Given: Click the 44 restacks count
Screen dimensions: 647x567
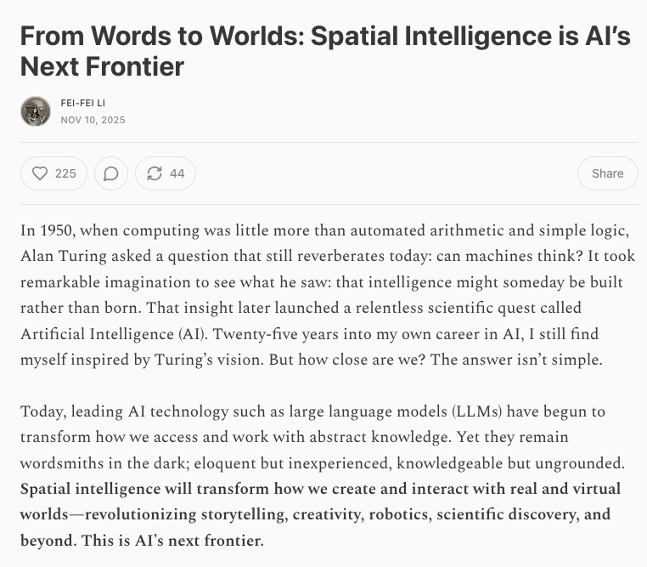Looking at the screenshot, I should (x=177, y=173).
